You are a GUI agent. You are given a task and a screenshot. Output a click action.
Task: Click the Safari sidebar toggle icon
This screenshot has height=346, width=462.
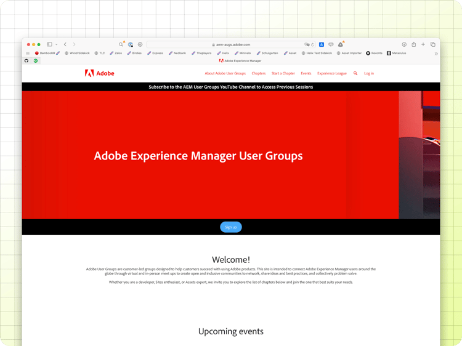[49, 44]
